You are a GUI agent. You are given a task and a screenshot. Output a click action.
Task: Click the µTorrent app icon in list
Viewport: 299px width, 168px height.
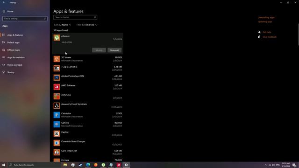coord(57,37)
